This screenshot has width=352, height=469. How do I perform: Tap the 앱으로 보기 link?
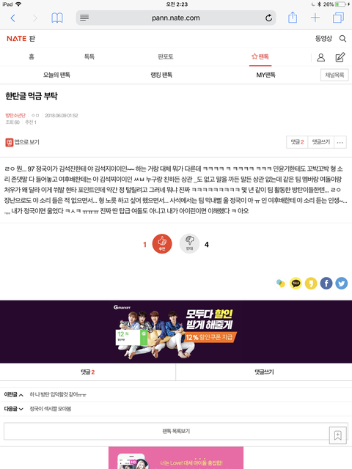coord(23,142)
